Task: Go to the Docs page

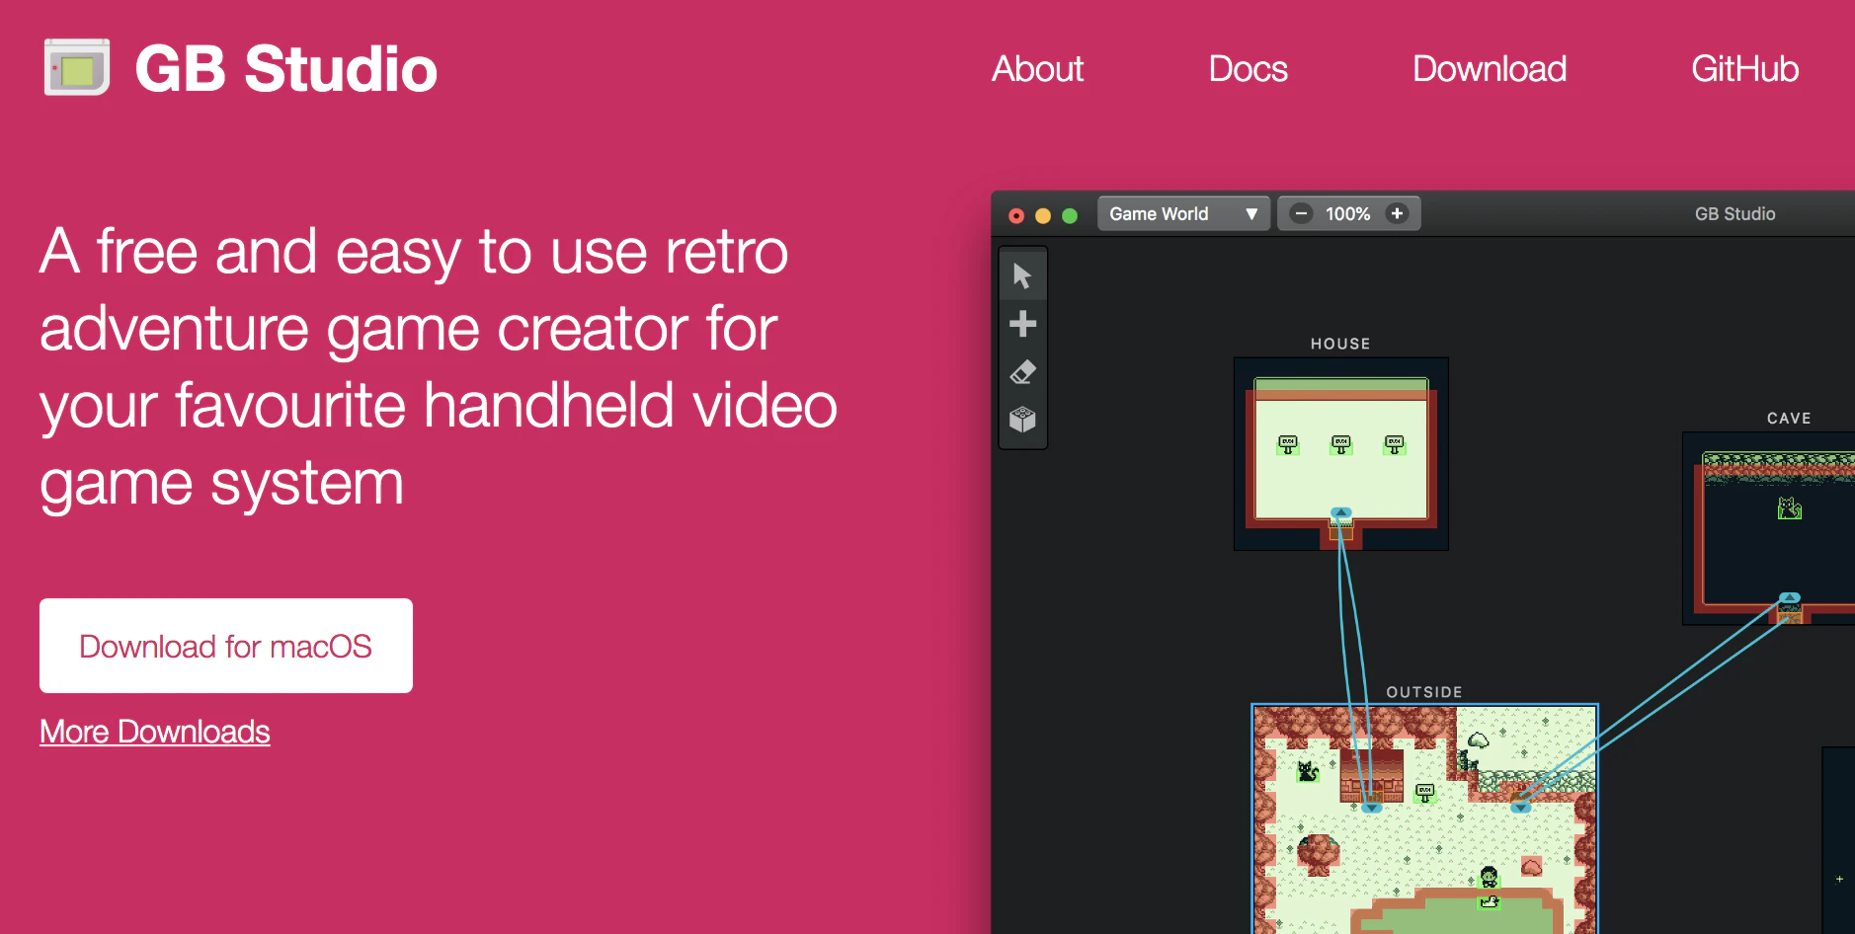Action: click(x=1248, y=69)
